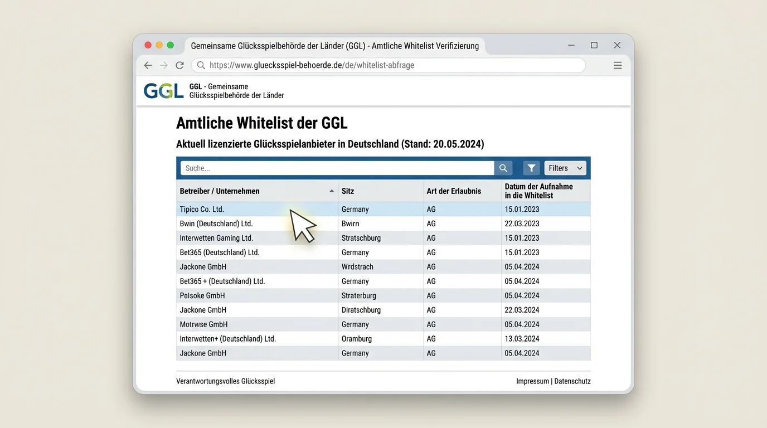Click the funnel filter icon
The height and width of the screenshot is (428, 767).
click(x=531, y=168)
